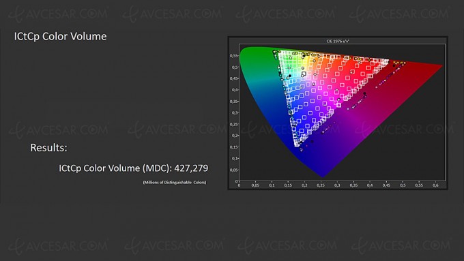Image resolution: width=464 pixels, height=261 pixels.
Task: Pick the green region of the gamut
Action: [255, 59]
